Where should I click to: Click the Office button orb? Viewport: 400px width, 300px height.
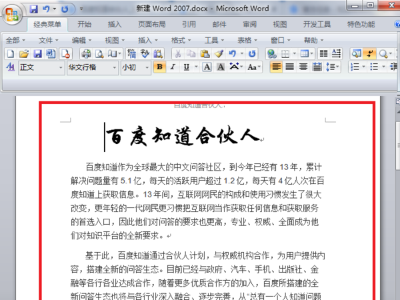click(12, 13)
